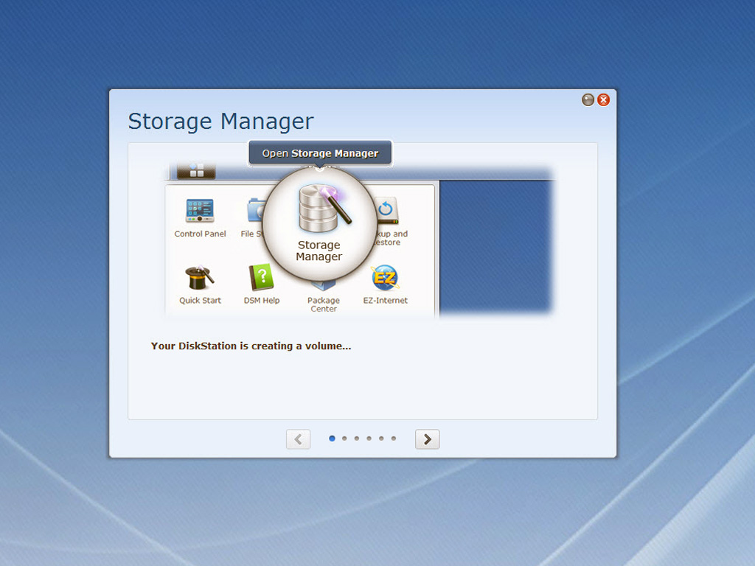
Task: Click the "Open Storage Manager" tooltip
Action: 320,153
